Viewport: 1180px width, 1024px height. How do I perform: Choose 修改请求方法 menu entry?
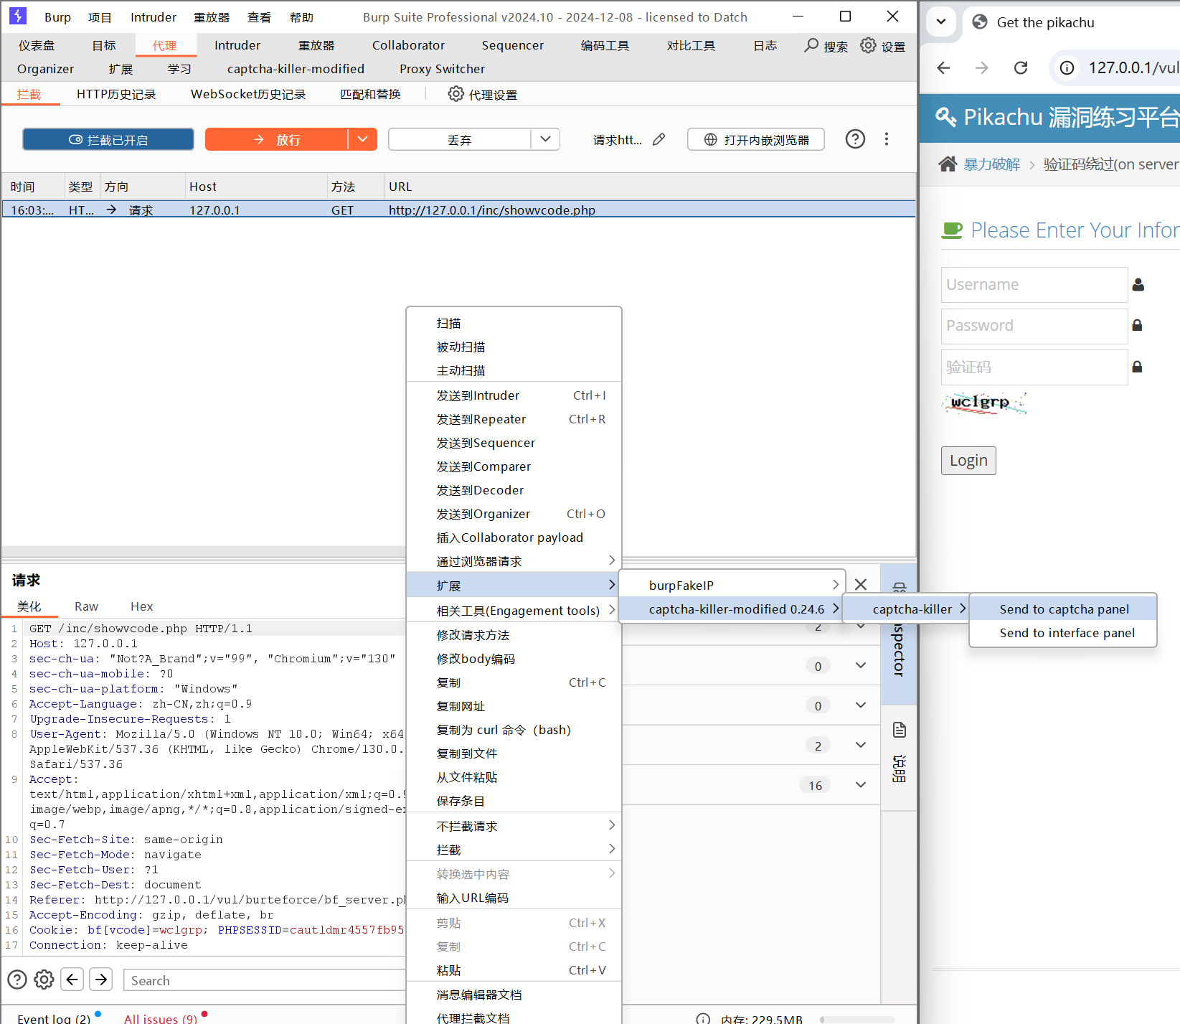click(x=514, y=635)
